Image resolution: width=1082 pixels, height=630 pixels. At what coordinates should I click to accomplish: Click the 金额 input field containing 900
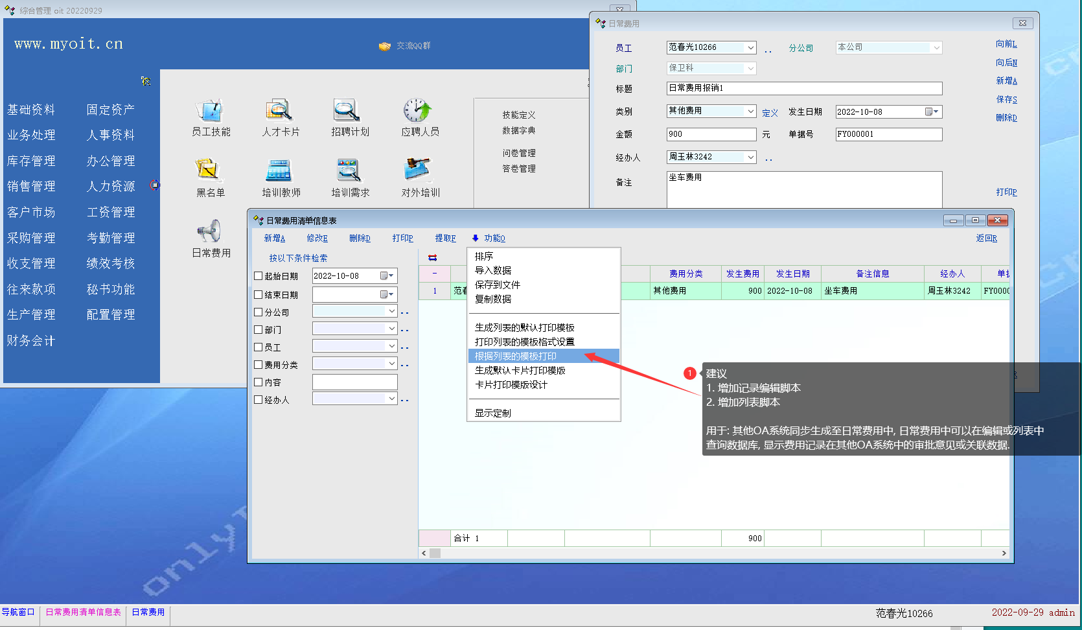pyautogui.click(x=711, y=134)
